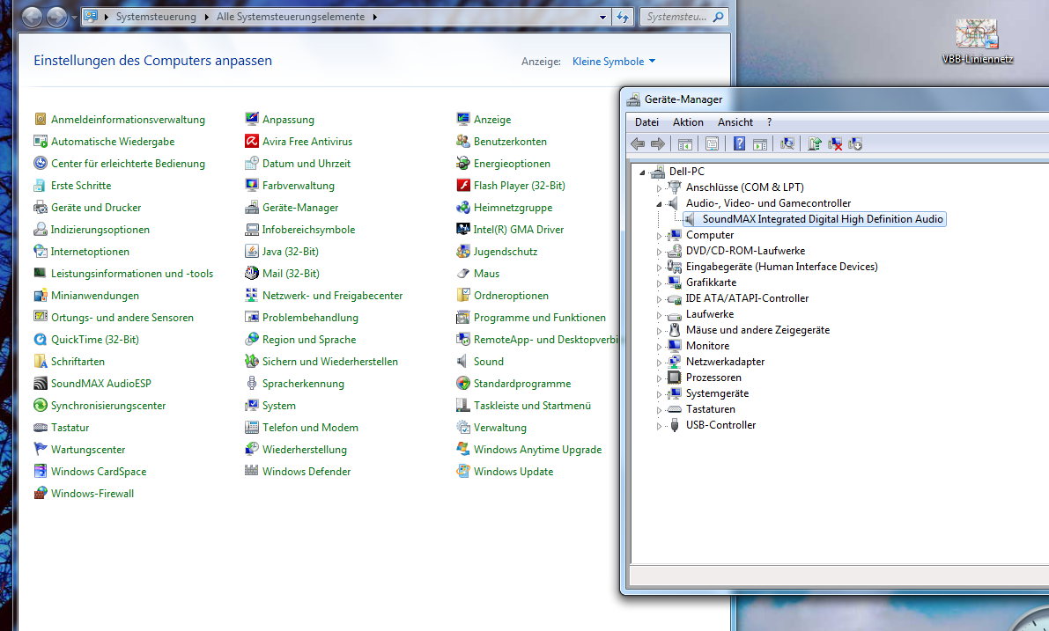This screenshot has height=631, width=1049.
Task: Expand the USB-Controller node
Action: pos(659,426)
